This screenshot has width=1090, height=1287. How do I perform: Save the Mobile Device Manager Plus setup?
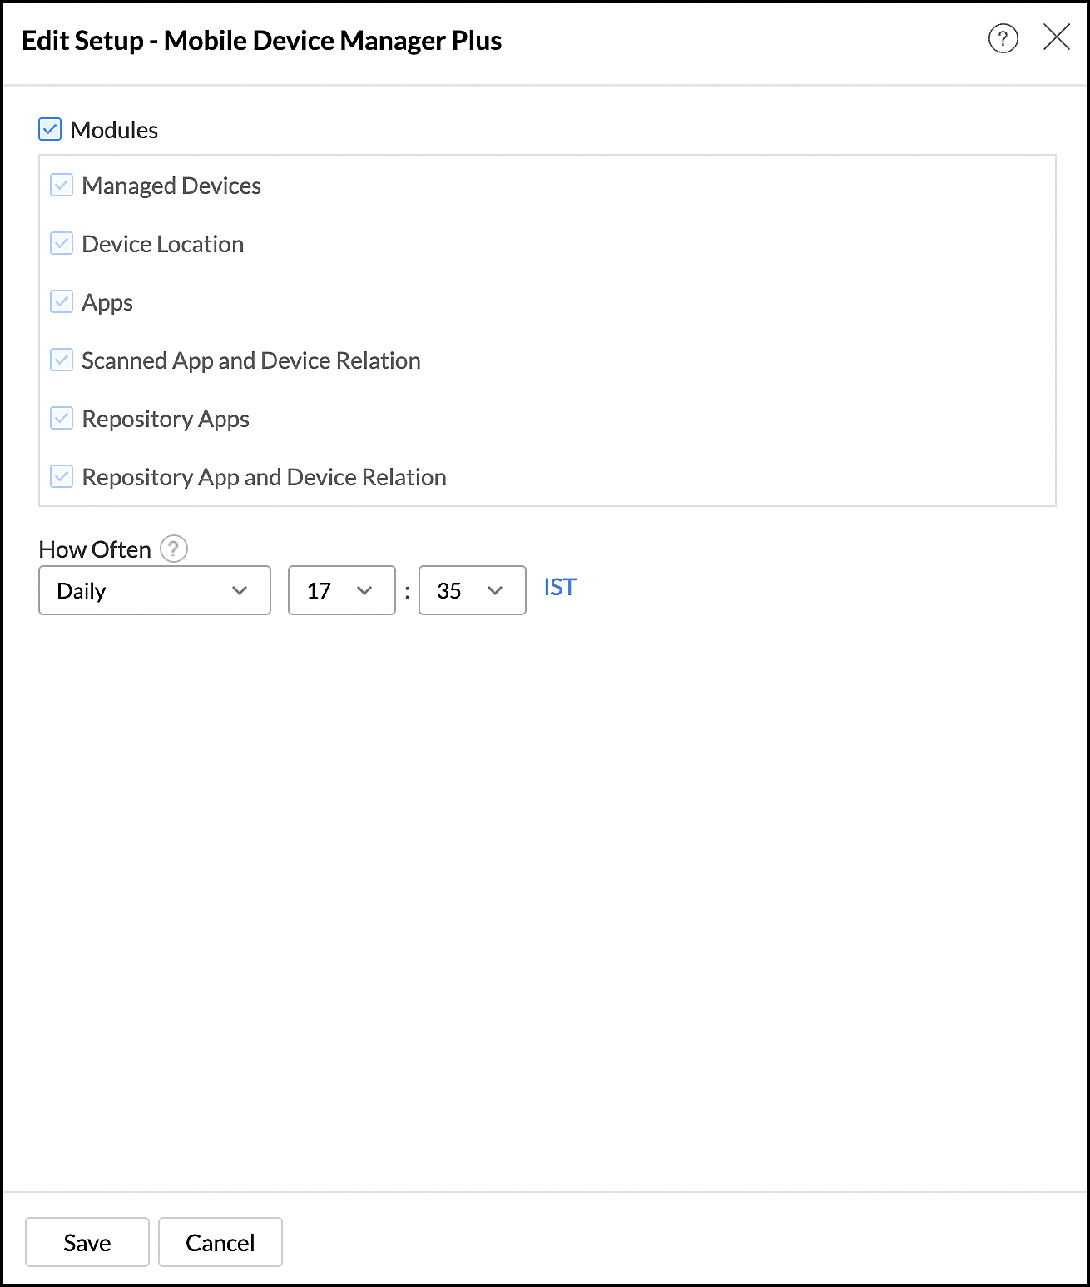pyautogui.click(x=87, y=1242)
